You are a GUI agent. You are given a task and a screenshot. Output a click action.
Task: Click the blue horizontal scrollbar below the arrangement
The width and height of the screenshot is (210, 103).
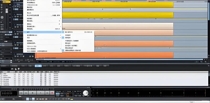coord(119,59)
